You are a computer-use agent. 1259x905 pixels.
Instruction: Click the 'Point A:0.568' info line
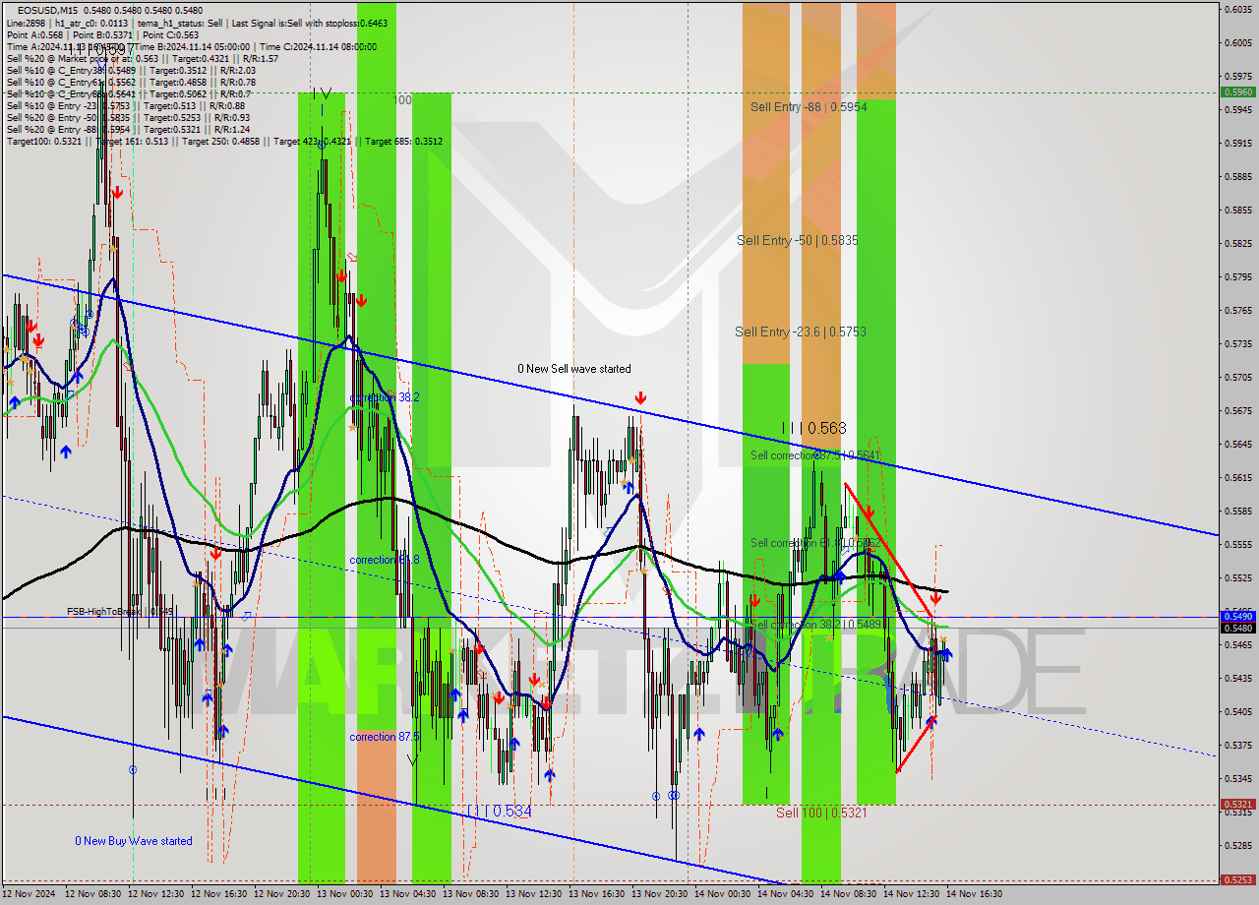pyautogui.click(x=102, y=34)
